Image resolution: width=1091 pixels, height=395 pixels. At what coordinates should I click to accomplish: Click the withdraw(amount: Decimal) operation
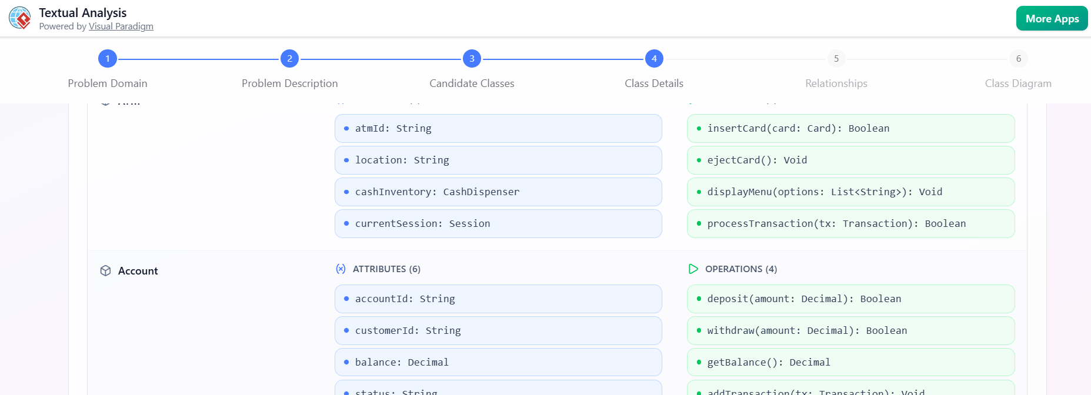(x=850, y=330)
